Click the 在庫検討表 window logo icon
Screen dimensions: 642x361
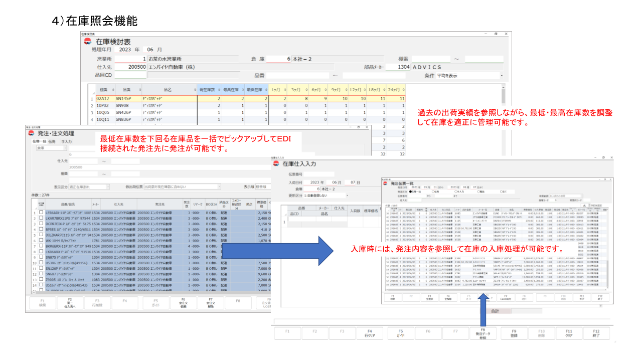tap(88, 42)
